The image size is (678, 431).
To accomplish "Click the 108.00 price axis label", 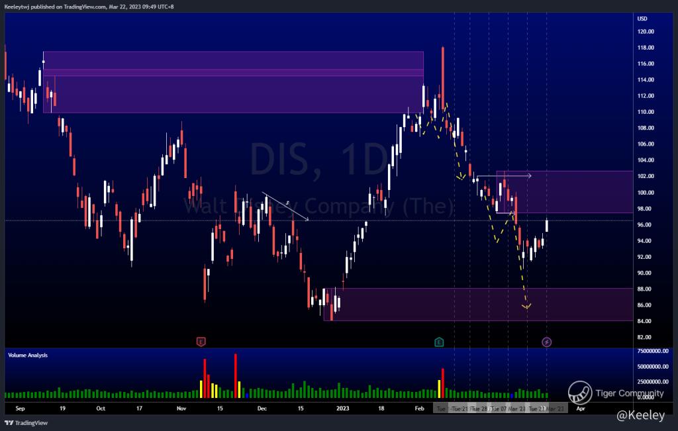I will point(646,128).
